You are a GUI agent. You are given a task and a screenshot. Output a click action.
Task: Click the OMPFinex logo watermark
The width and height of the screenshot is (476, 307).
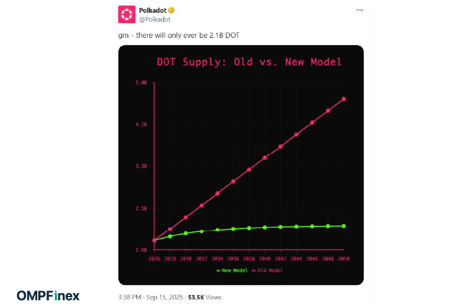pyautogui.click(x=48, y=295)
